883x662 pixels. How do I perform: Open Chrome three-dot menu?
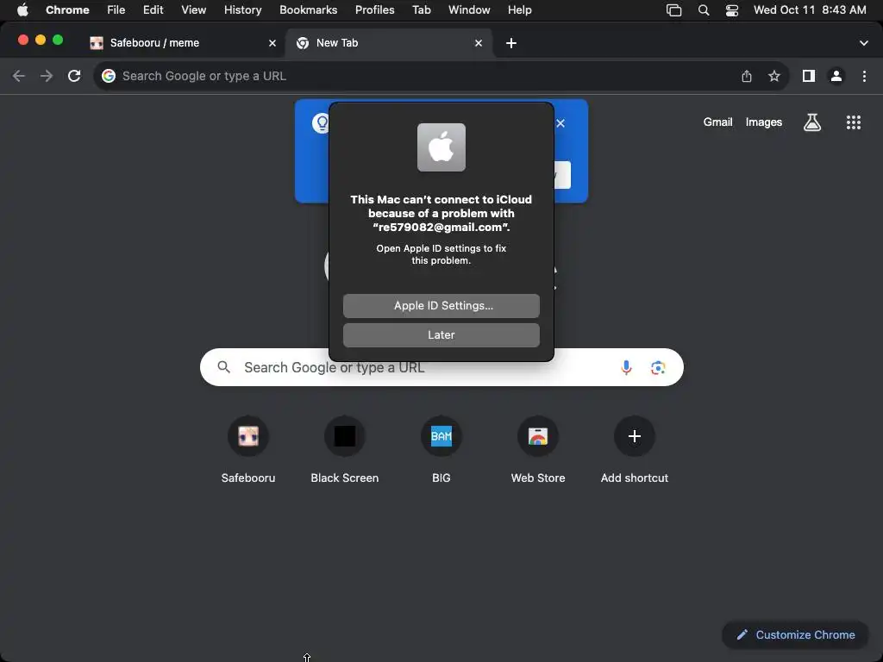864,76
